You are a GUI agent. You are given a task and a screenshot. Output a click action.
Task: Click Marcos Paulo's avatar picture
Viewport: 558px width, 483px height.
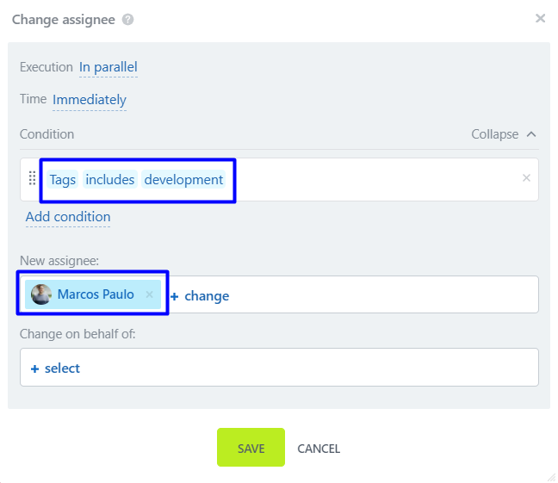tap(41, 294)
